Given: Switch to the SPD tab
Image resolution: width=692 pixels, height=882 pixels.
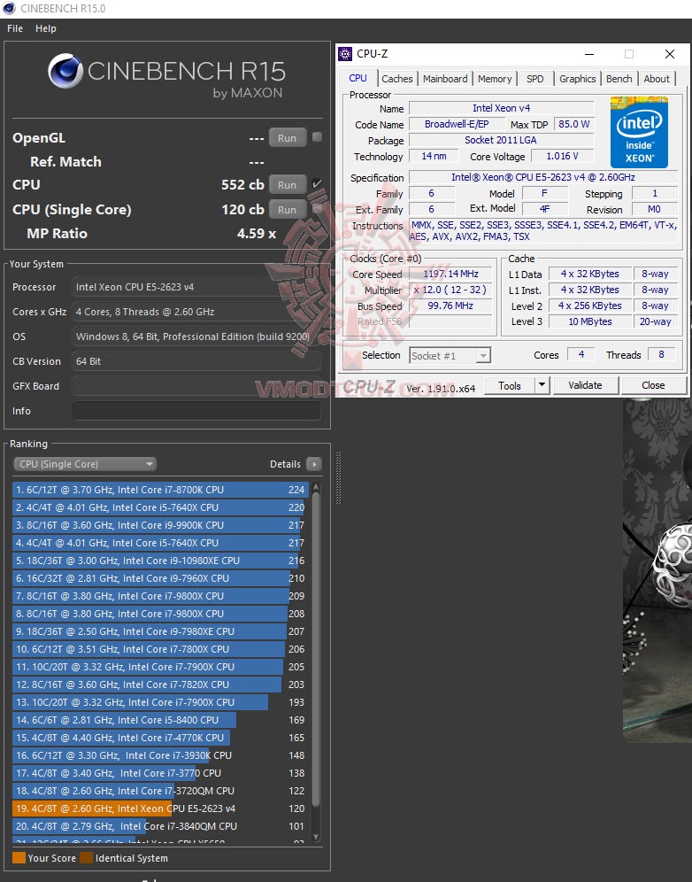Looking at the screenshot, I should (x=535, y=79).
